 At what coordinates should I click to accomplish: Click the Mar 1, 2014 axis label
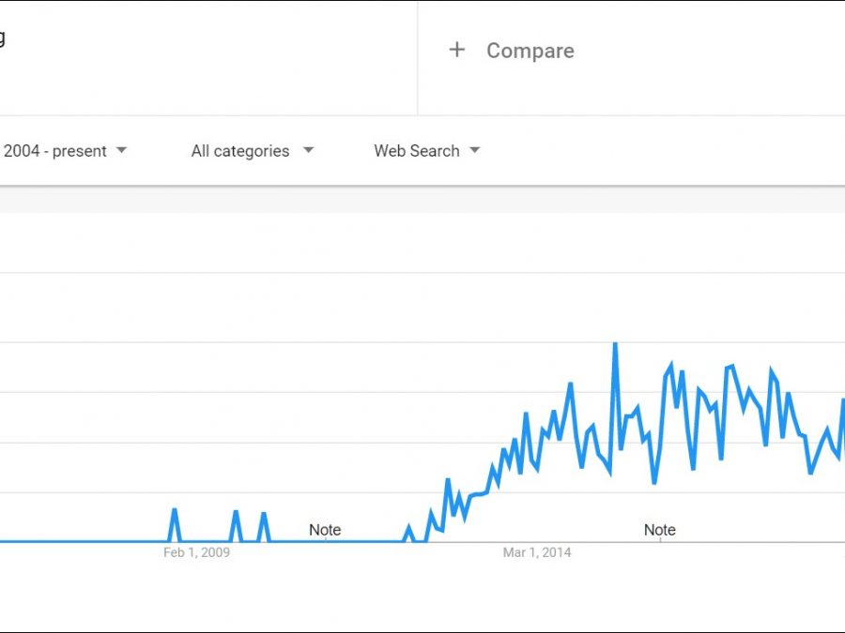(537, 552)
